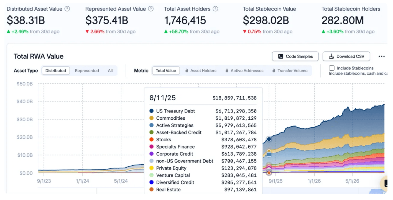The image size is (393, 200).
Task: Click the Active Strategies value $5,979,613,565
Action: (x=236, y=125)
